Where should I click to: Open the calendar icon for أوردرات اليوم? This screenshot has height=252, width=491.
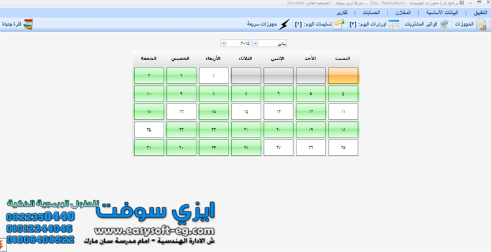click(393, 24)
